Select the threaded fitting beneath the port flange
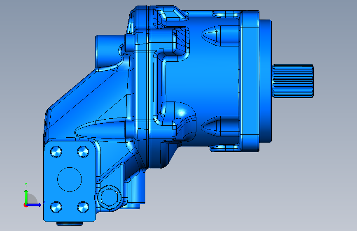This screenshot has height=231, width=357. click(70, 224)
